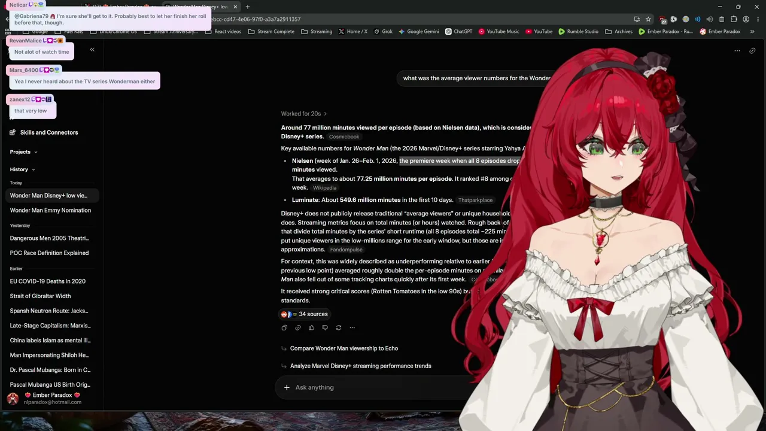Collapse the sidebar with the double-chevron icon
Viewport: 766px width, 431px height.
click(x=92, y=50)
